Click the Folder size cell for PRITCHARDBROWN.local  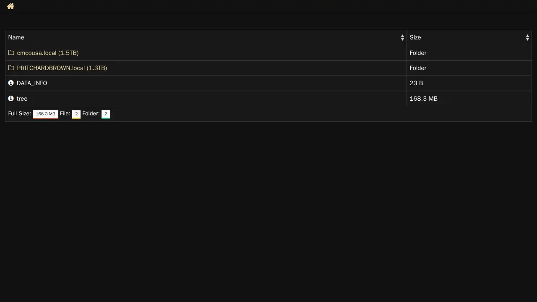tap(418, 68)
